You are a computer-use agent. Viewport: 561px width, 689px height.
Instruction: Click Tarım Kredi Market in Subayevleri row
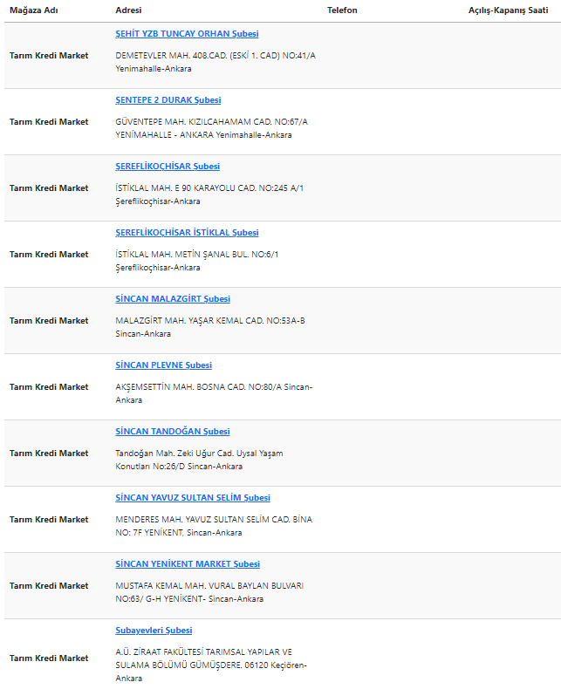49,658
